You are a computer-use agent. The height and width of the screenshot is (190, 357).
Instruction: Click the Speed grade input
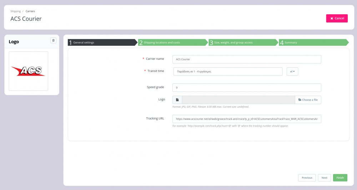pyautogui.click(x=247, y=88)
